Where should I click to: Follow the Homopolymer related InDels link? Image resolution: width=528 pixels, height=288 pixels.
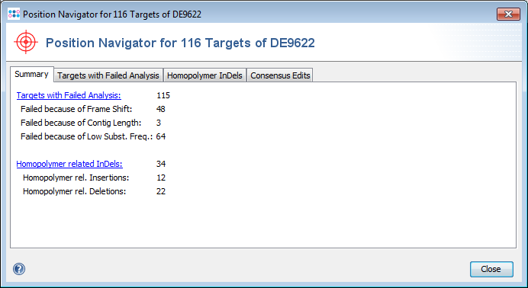click(x=69, y=164)
